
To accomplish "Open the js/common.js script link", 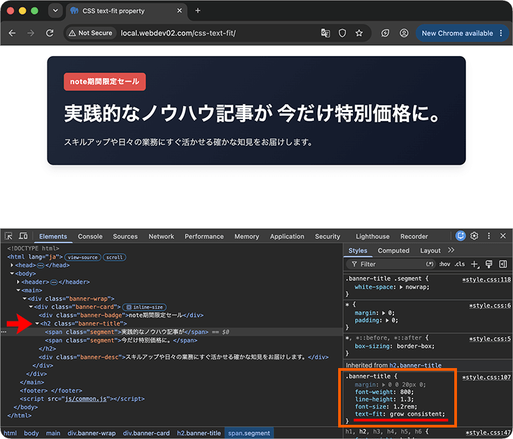I will click(x=86, y=398).
